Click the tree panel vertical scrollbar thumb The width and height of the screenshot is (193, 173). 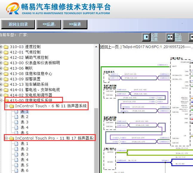(x=96, y=140)
